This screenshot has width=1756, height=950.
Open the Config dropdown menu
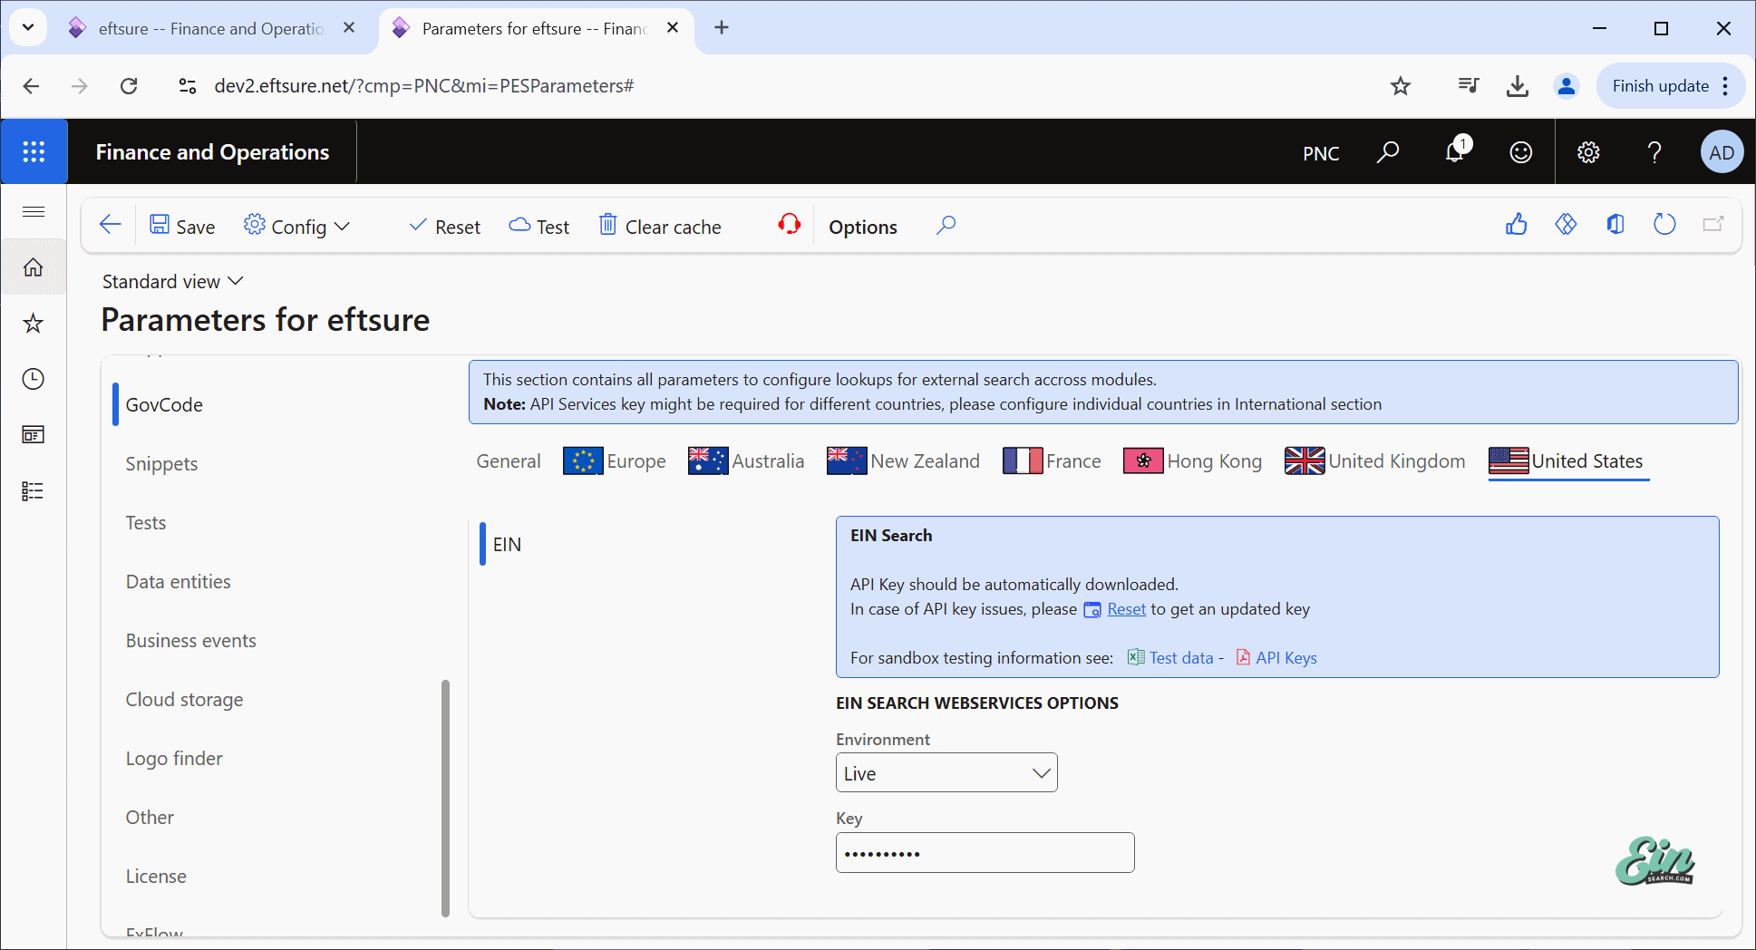point(296,226)
